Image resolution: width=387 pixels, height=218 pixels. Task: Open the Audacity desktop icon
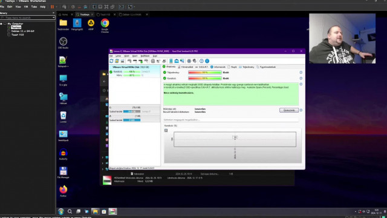coord(63,154)
